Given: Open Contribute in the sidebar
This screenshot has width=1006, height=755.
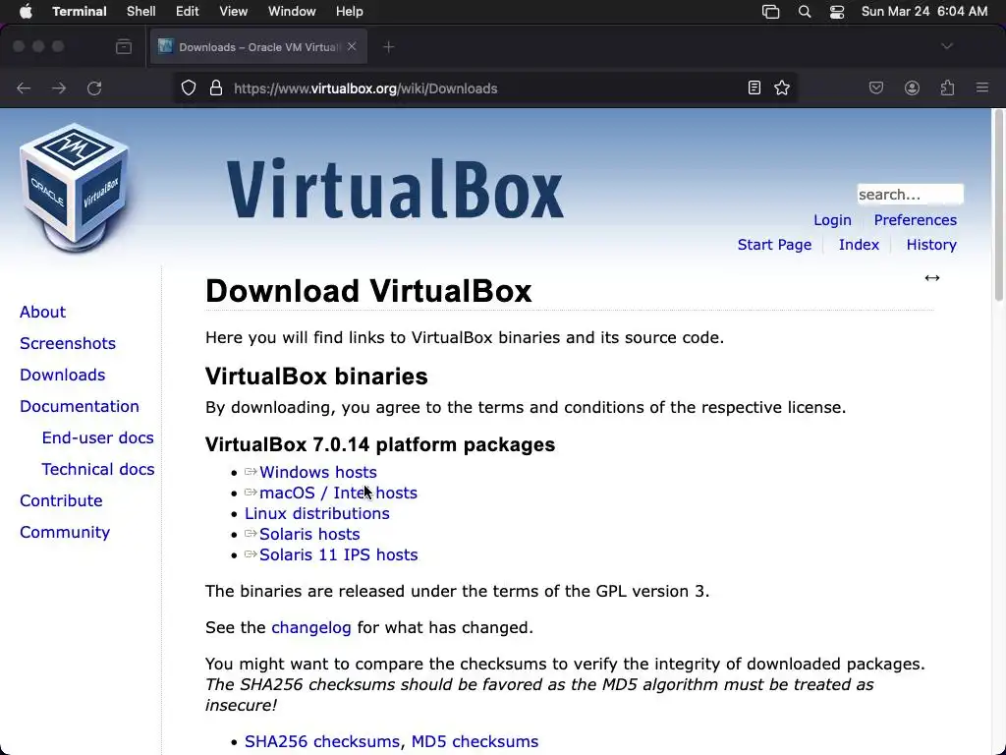Looking at the screenshot, I should (61, 500).
